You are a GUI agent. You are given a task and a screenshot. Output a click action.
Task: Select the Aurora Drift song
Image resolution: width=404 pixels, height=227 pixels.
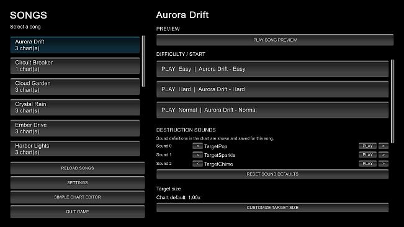point(75,45)
